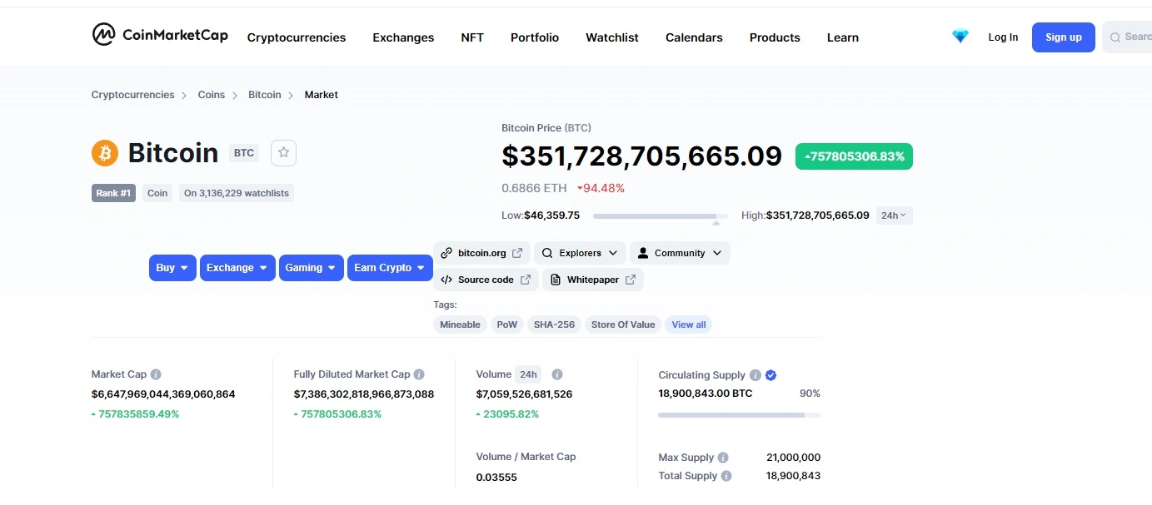Click info icon next to Circulating Supply

pyautogui.click(x=755, y=375)
